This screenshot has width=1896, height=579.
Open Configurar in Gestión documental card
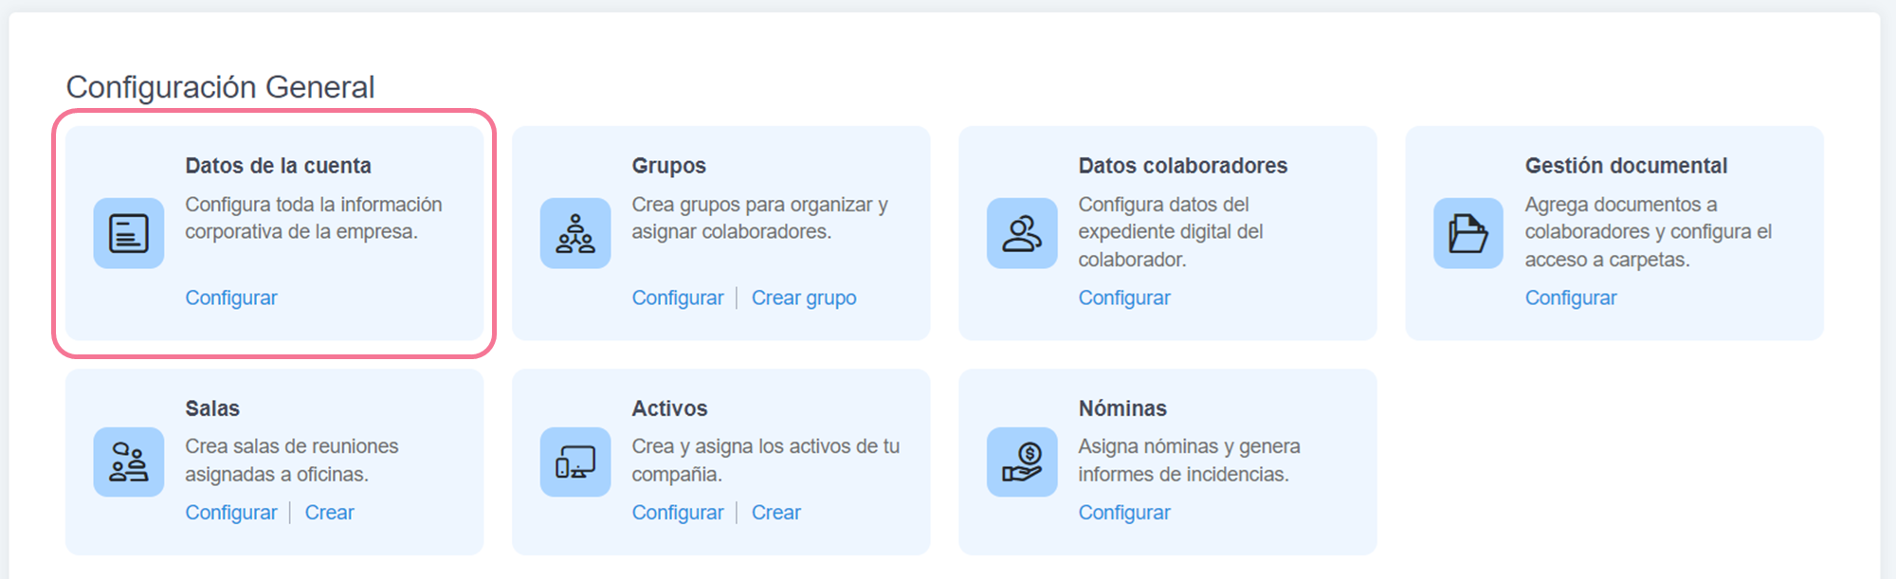(1570, 298)
